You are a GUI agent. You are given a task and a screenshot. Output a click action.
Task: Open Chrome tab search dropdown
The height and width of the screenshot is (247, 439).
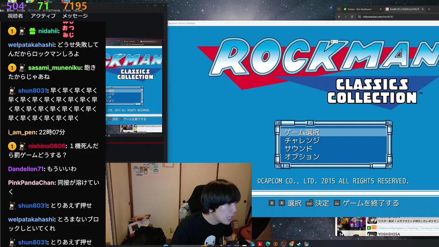[x=339, y=9]
